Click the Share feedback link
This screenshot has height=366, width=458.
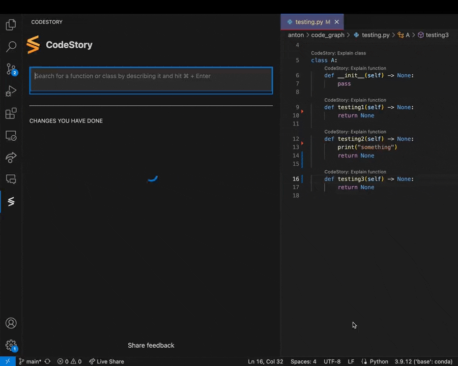tap(151, 345)
